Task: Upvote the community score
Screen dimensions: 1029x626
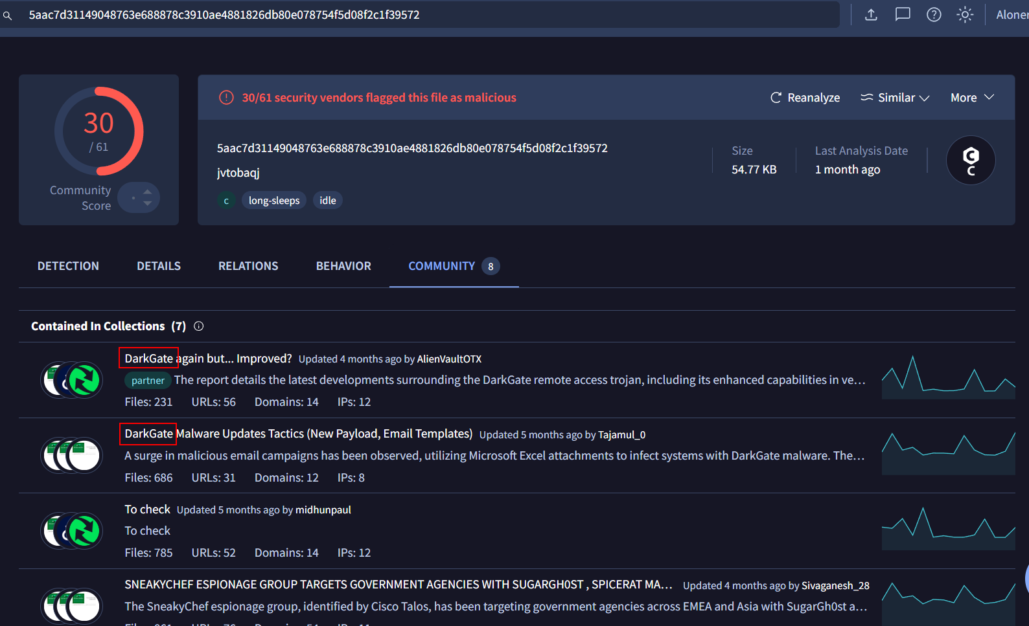Action: click(148, 192)
